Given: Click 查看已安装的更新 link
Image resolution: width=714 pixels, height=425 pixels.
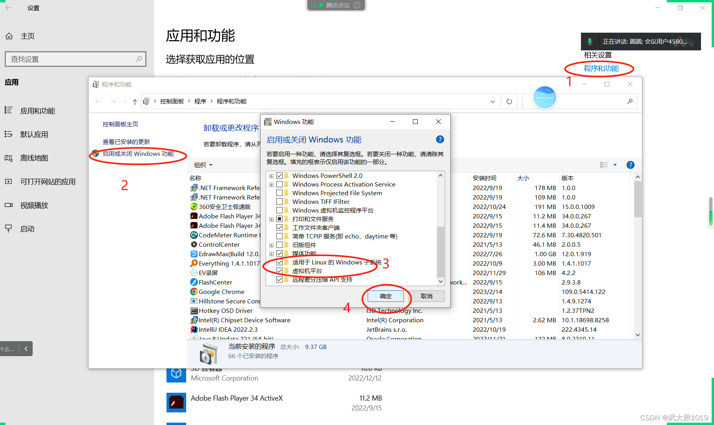Looking at the screenshot, I should (x=126, y=142).
